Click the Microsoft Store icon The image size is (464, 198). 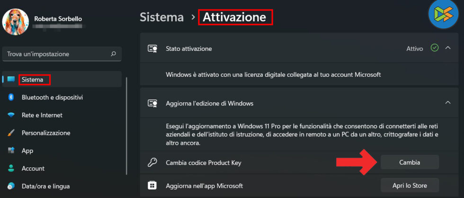pos(152,185)
